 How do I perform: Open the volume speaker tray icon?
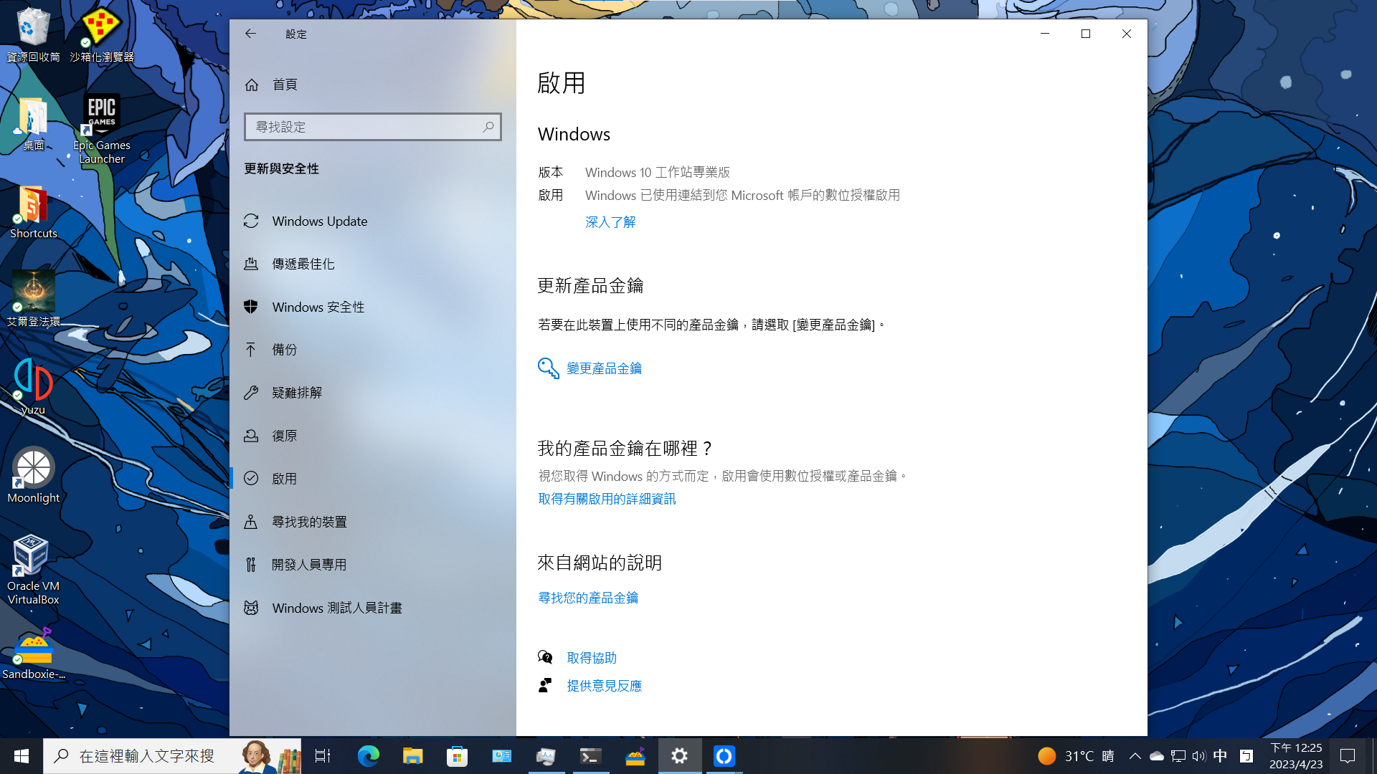pyautogui.click(x=1199, y=756)
